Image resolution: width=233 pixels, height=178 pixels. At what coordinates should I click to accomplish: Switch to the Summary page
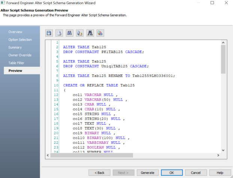click(x=15, y=47)
